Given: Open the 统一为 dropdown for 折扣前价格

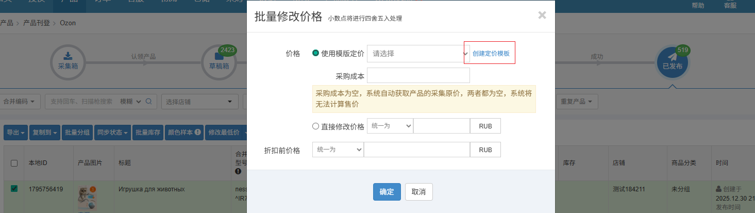Looking at the screenshot, I should click(338, 150).
